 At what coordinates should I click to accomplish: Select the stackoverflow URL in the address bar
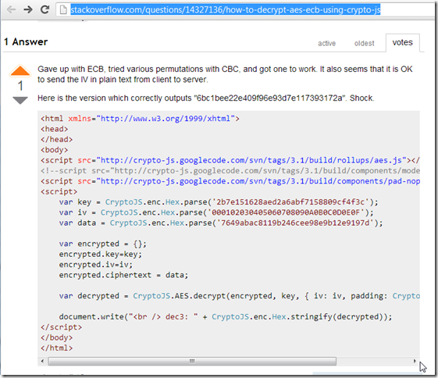pyautogui.click(x=225, y=10)
